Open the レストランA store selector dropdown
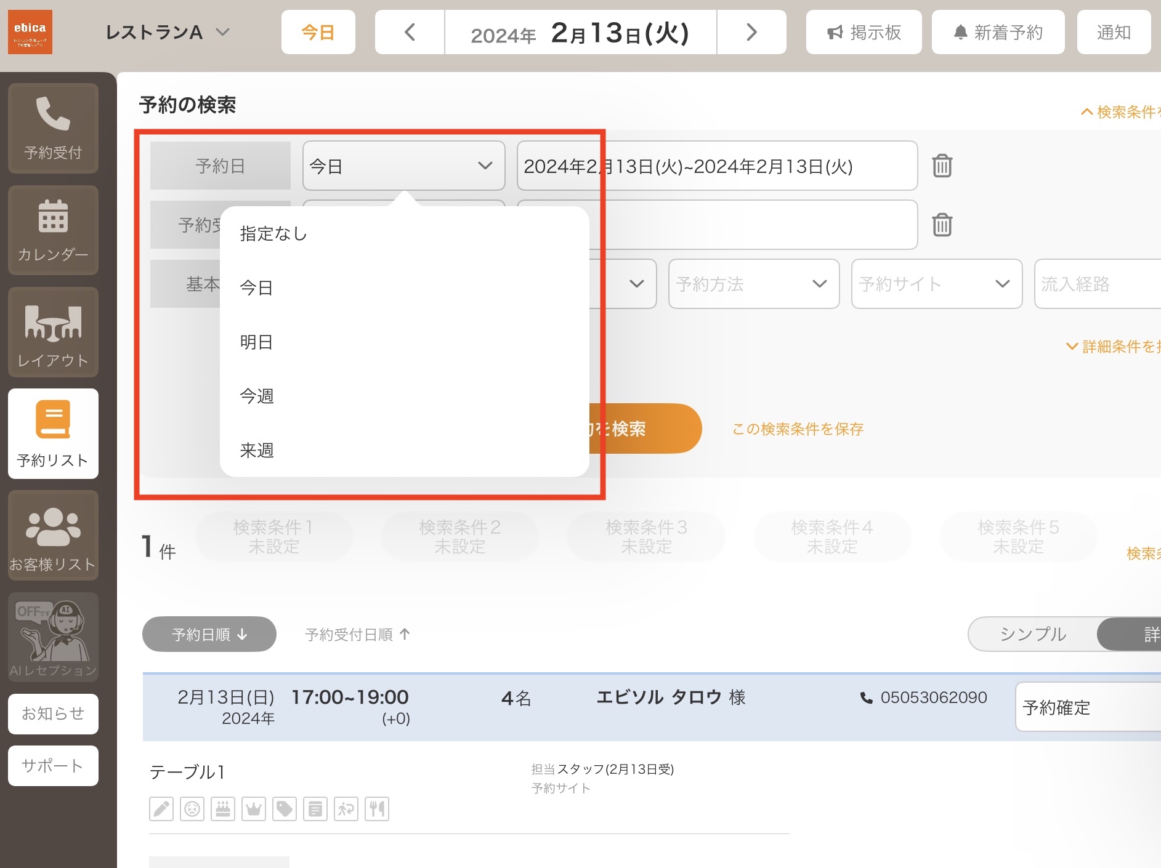 point(168,32)
